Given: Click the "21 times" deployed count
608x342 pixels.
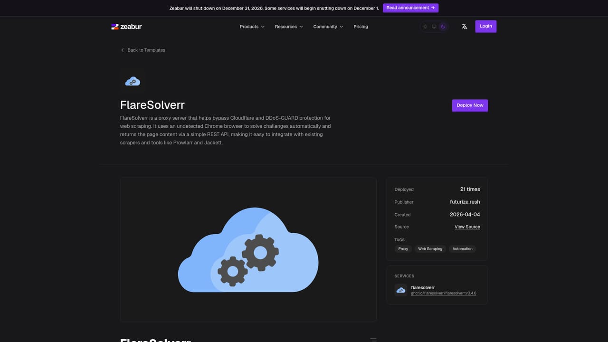Looking at the screenshot, I should point(470,190).
